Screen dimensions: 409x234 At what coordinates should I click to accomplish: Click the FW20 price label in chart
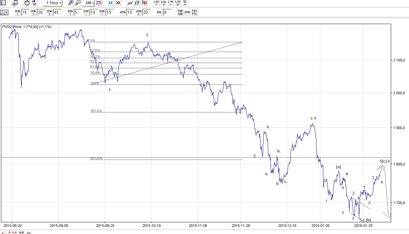(27, 27)
